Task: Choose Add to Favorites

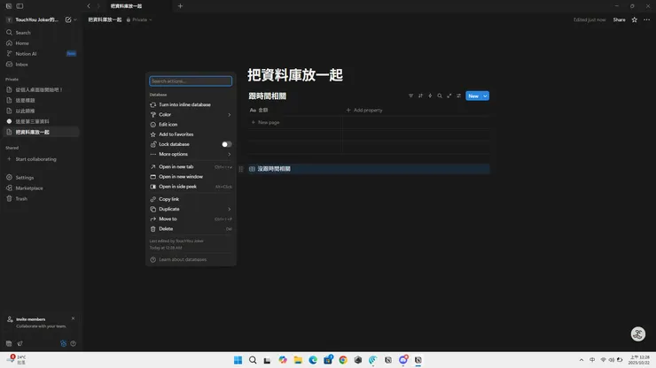Action: click(x=191, y=134)
